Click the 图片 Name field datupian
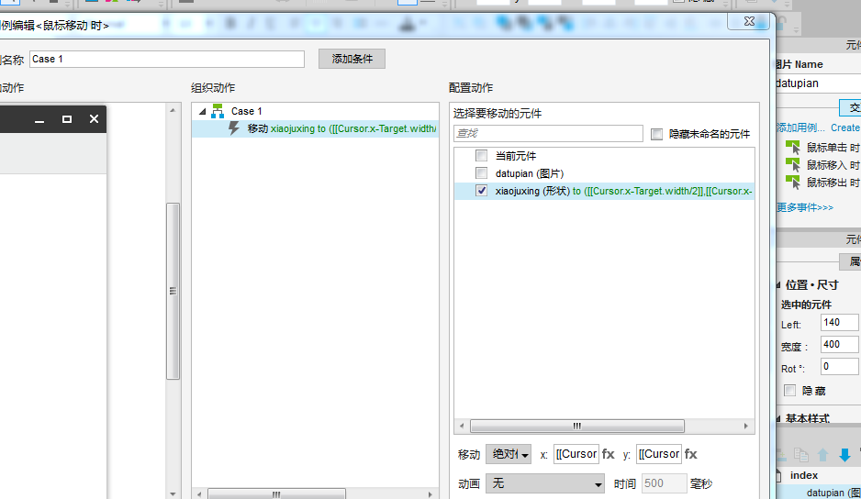The height and width of the screenshot is (499, 861). coord(818,83)
